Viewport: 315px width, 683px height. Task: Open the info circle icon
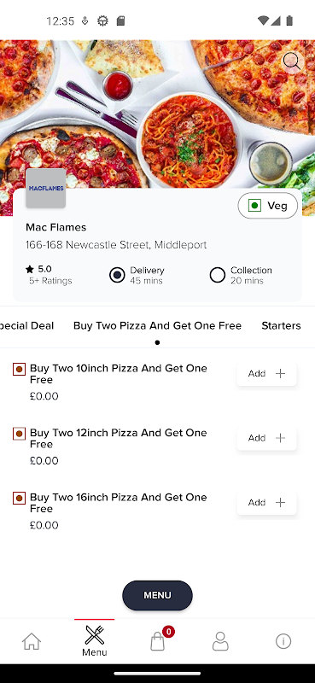click(x=283, y=641)
